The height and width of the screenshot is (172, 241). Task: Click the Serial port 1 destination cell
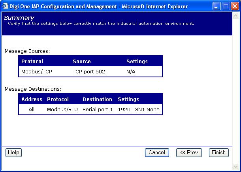tap(98, 110)
